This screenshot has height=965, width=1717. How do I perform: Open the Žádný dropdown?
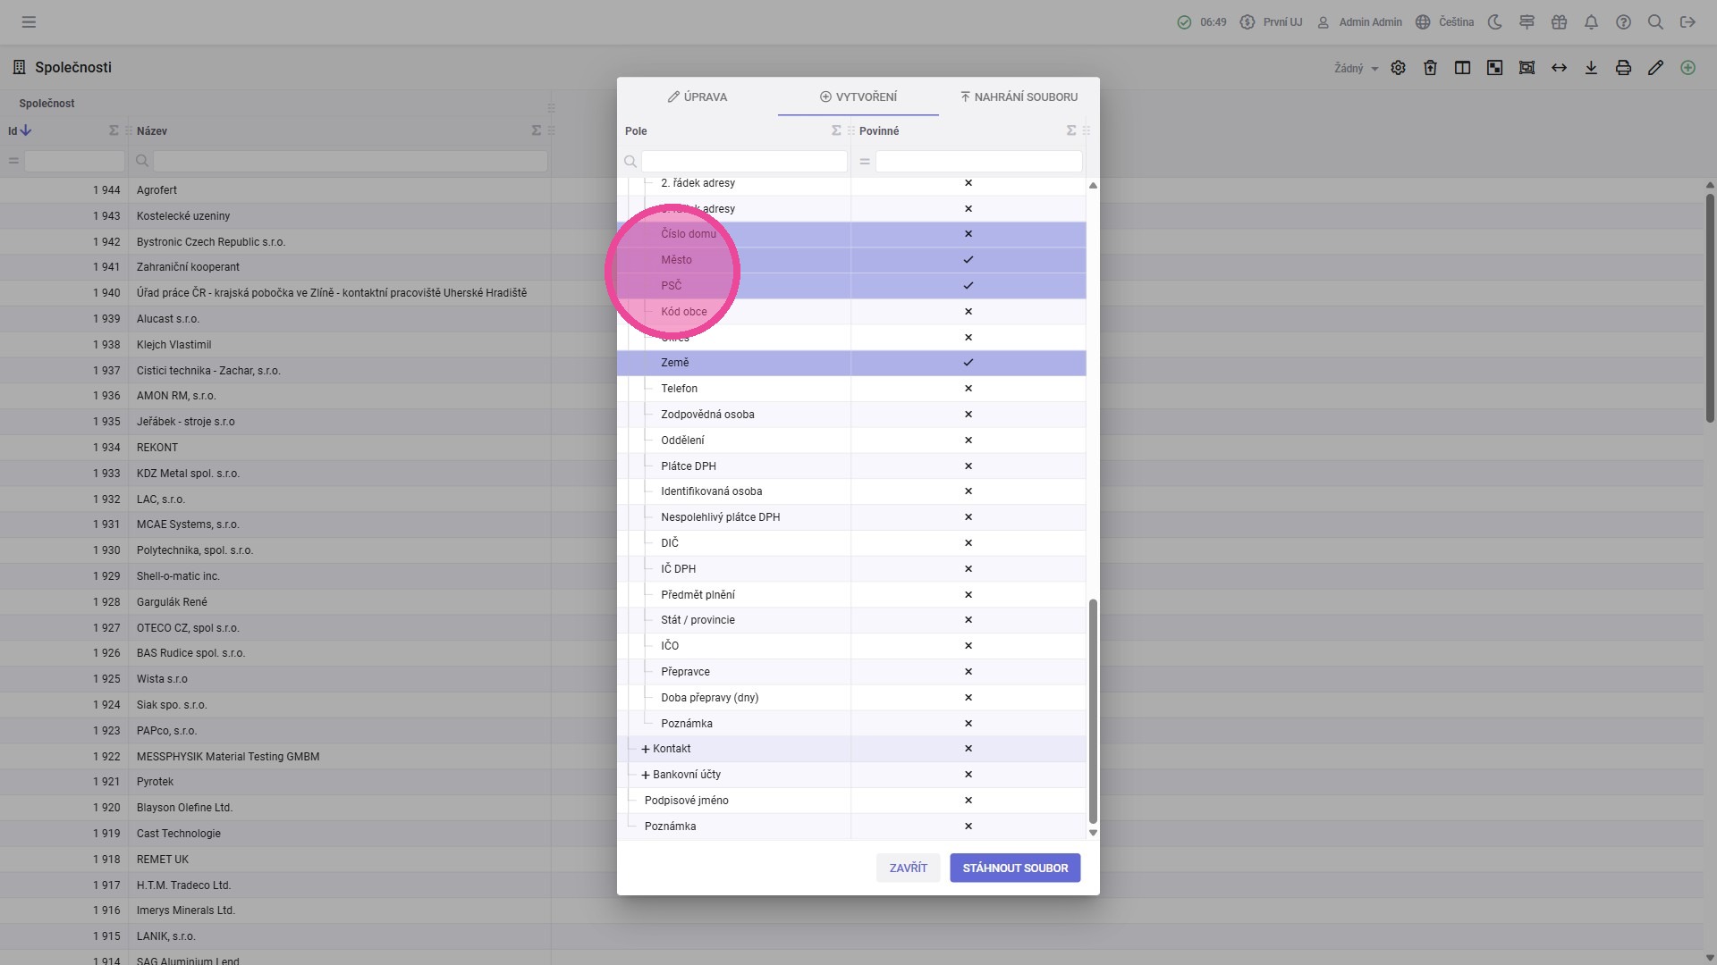point(1356,68)
